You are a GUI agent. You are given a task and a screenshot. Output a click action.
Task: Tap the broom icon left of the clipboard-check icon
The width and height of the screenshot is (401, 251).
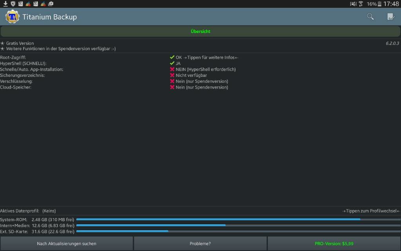click(x=43, y=4)
